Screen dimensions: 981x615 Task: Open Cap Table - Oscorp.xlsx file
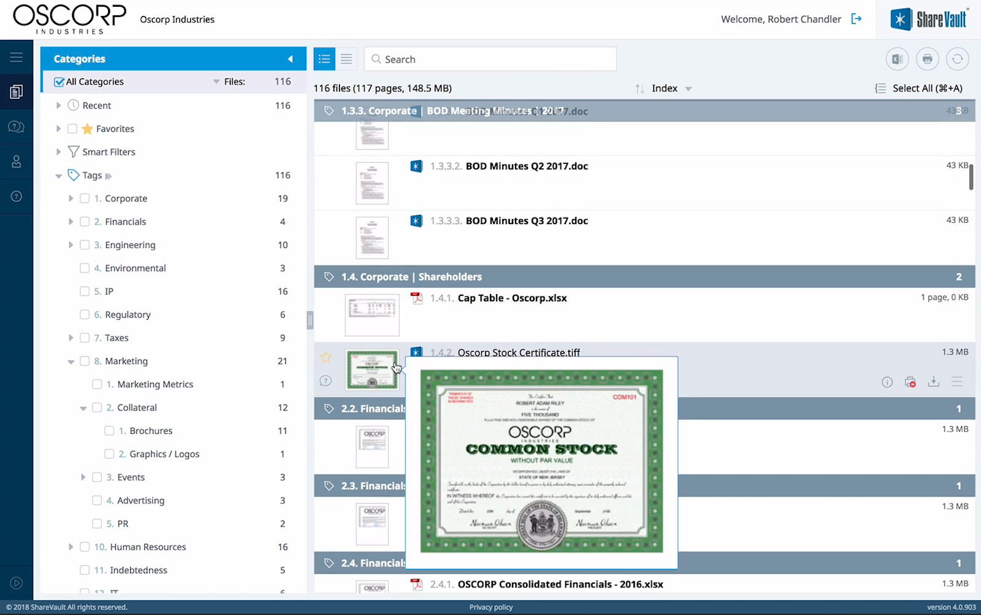click(512, 298)
